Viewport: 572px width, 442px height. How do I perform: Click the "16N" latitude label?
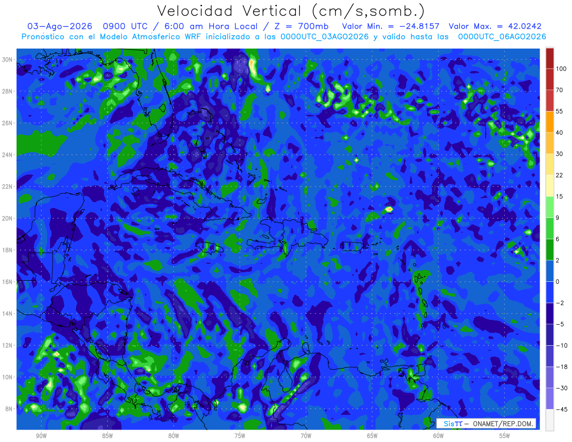click(x=7, y=282)
